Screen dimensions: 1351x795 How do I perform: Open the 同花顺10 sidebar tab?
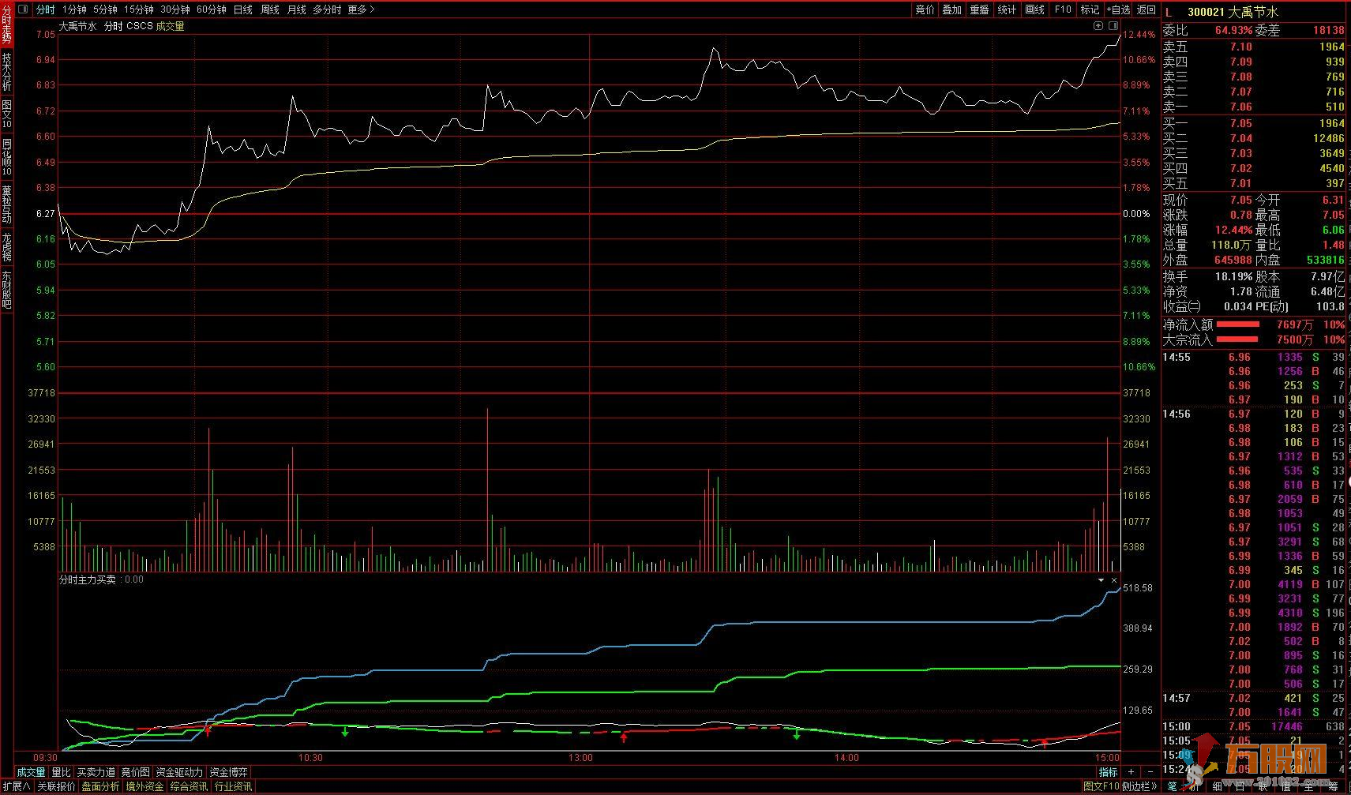pyautogui.click(x=6, y=157)
